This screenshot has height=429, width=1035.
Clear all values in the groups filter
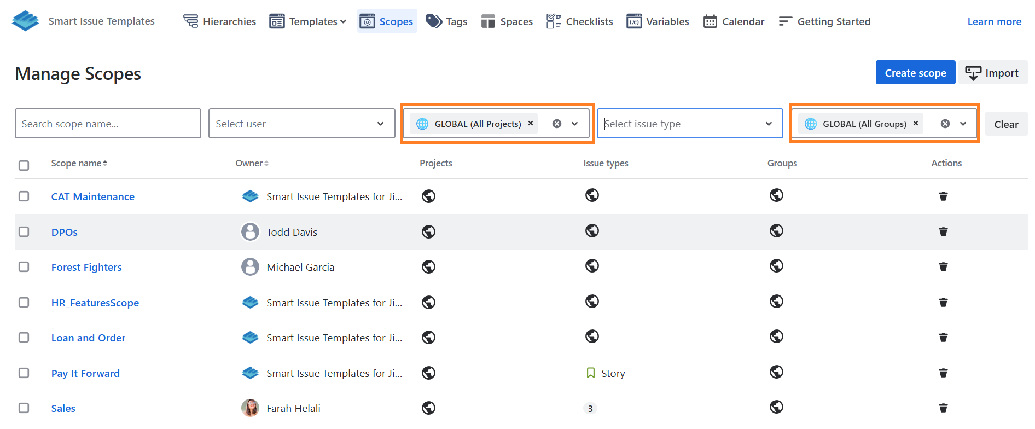[x=945, y=124]
